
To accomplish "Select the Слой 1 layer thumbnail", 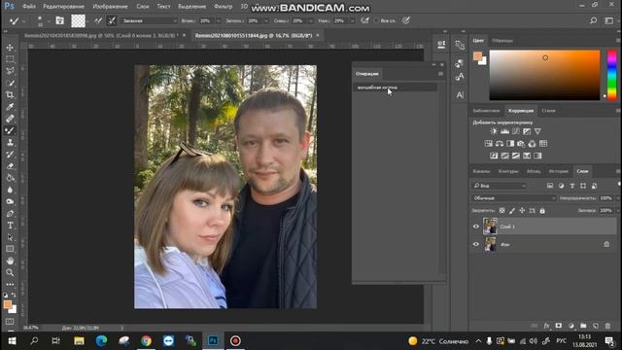I will click(x=490, y=227).
